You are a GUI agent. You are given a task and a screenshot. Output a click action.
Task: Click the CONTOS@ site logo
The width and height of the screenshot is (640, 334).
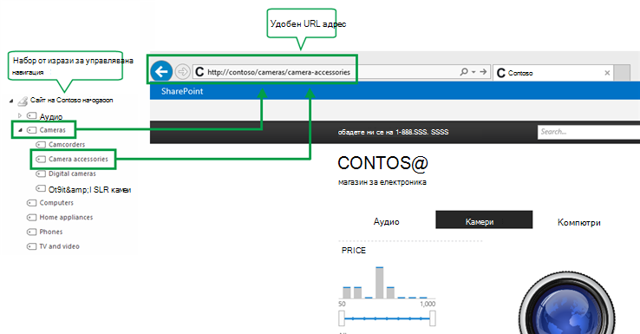382,163
